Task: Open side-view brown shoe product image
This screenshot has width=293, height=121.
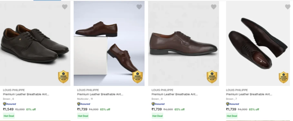Action: 183,43
